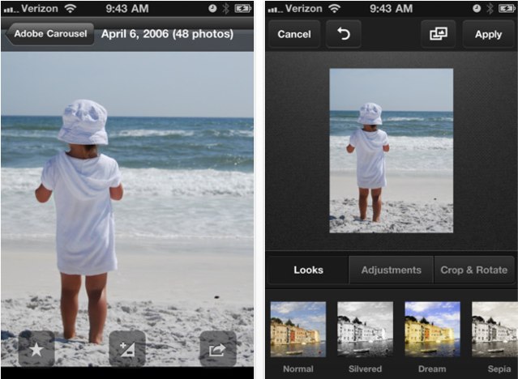
Task: Tap Bluetooth icon in right status bar
Action: 490,8
